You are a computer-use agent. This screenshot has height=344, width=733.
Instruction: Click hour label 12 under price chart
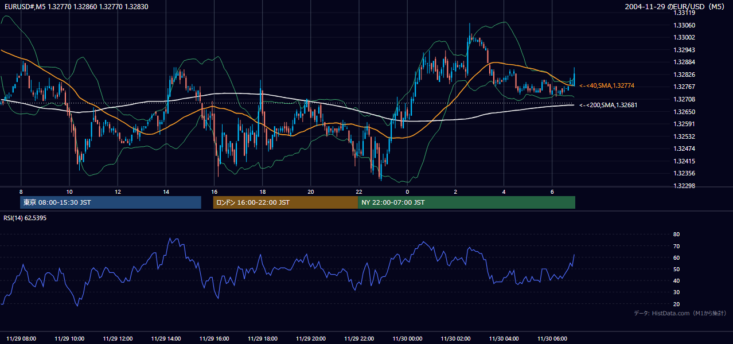tap(118, 191)
